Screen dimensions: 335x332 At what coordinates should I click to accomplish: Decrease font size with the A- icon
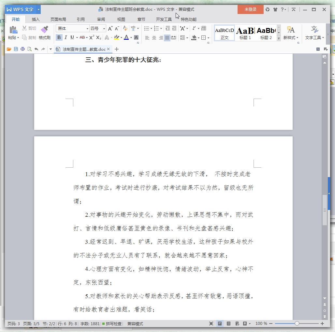tap(117, 28)
